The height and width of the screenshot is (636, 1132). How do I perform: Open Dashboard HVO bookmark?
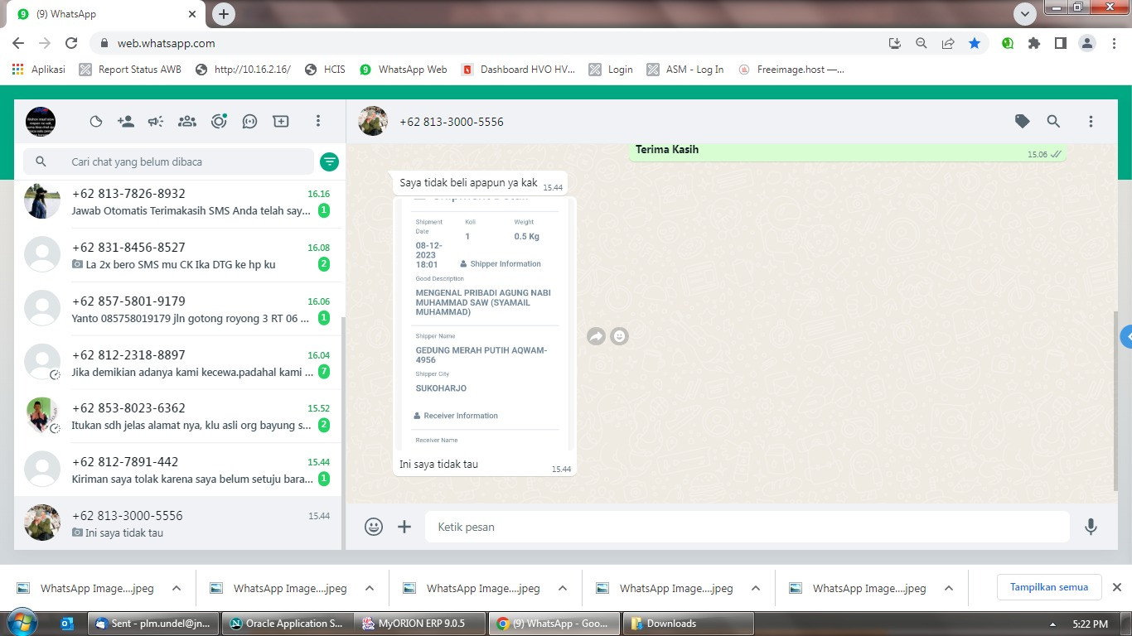coord(519,70)
